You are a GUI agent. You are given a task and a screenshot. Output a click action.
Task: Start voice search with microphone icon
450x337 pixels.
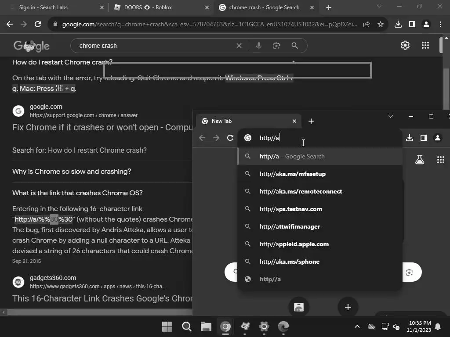(258, 46)
